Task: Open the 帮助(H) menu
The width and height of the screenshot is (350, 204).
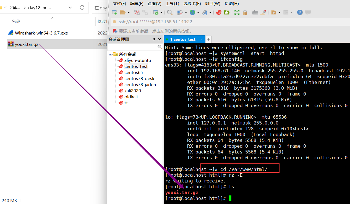Action: pyautogui.click(x=232, y=4)
